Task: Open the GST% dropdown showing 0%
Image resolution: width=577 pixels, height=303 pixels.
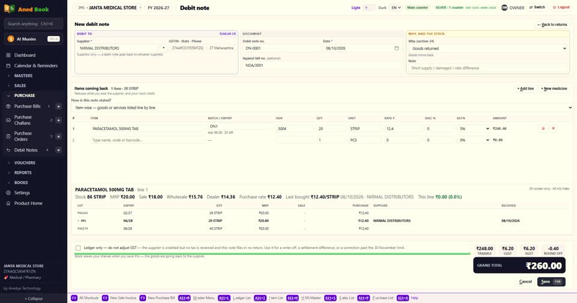Action: [474, 140]
